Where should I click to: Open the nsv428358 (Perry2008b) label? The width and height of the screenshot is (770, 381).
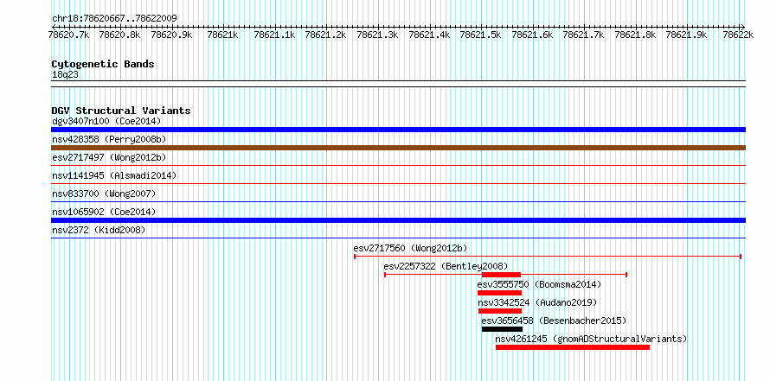[109, 139]
